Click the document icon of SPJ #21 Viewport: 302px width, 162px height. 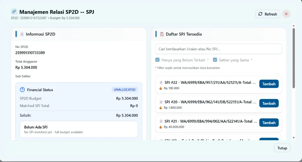[161, 121]
